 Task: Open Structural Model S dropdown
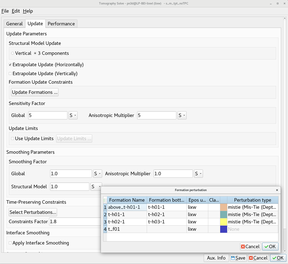96,187
